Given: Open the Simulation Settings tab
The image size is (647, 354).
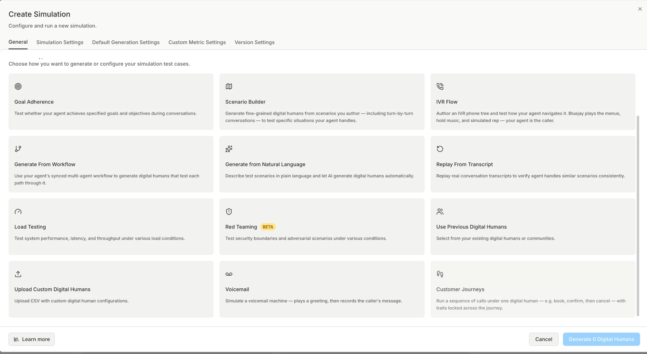Looking at the screenshot, I should point(60,42).
